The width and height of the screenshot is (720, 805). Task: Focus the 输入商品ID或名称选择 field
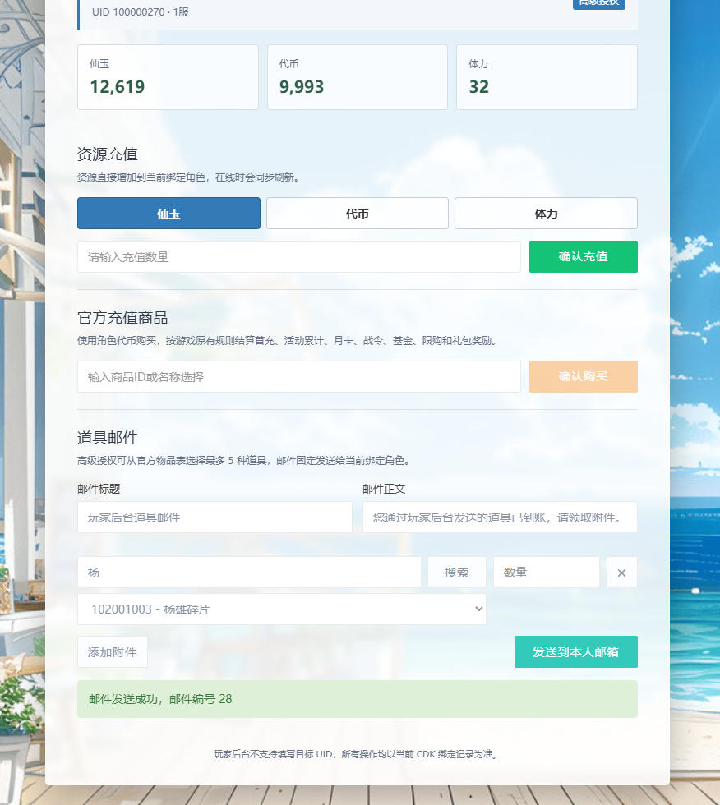299,377
